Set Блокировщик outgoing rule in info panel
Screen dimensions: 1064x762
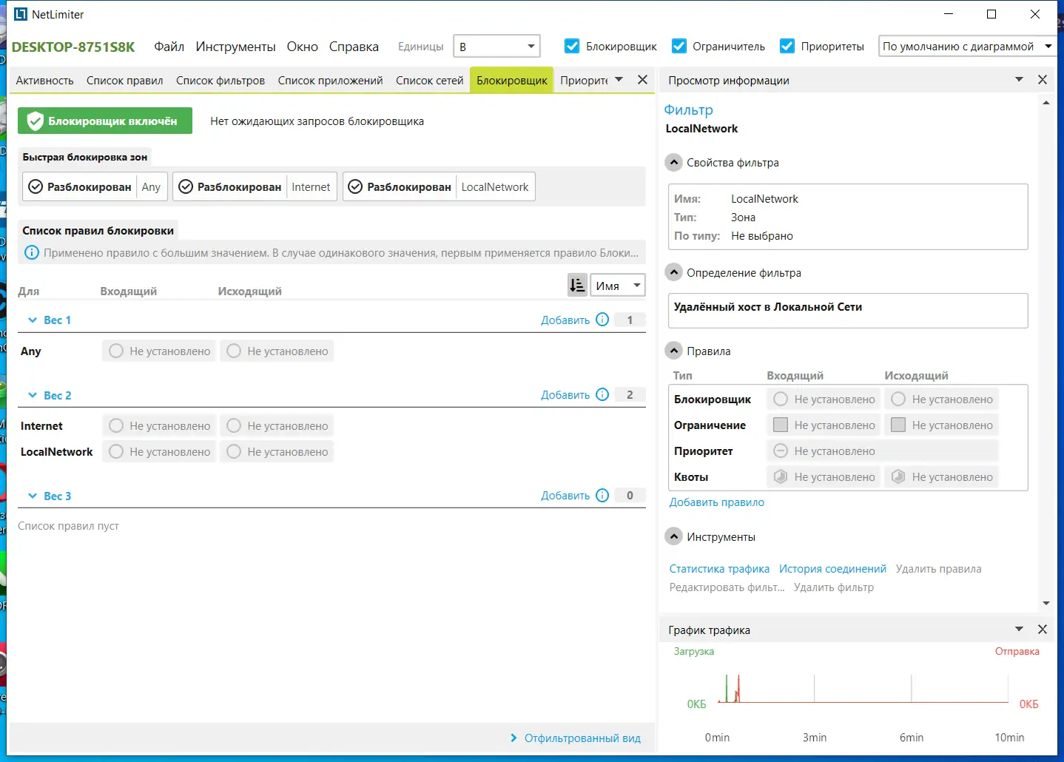941,399
